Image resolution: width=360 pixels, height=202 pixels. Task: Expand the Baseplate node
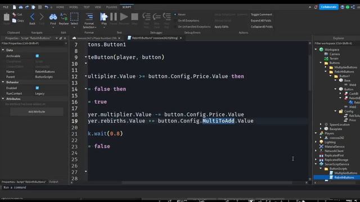coord(321,128)
